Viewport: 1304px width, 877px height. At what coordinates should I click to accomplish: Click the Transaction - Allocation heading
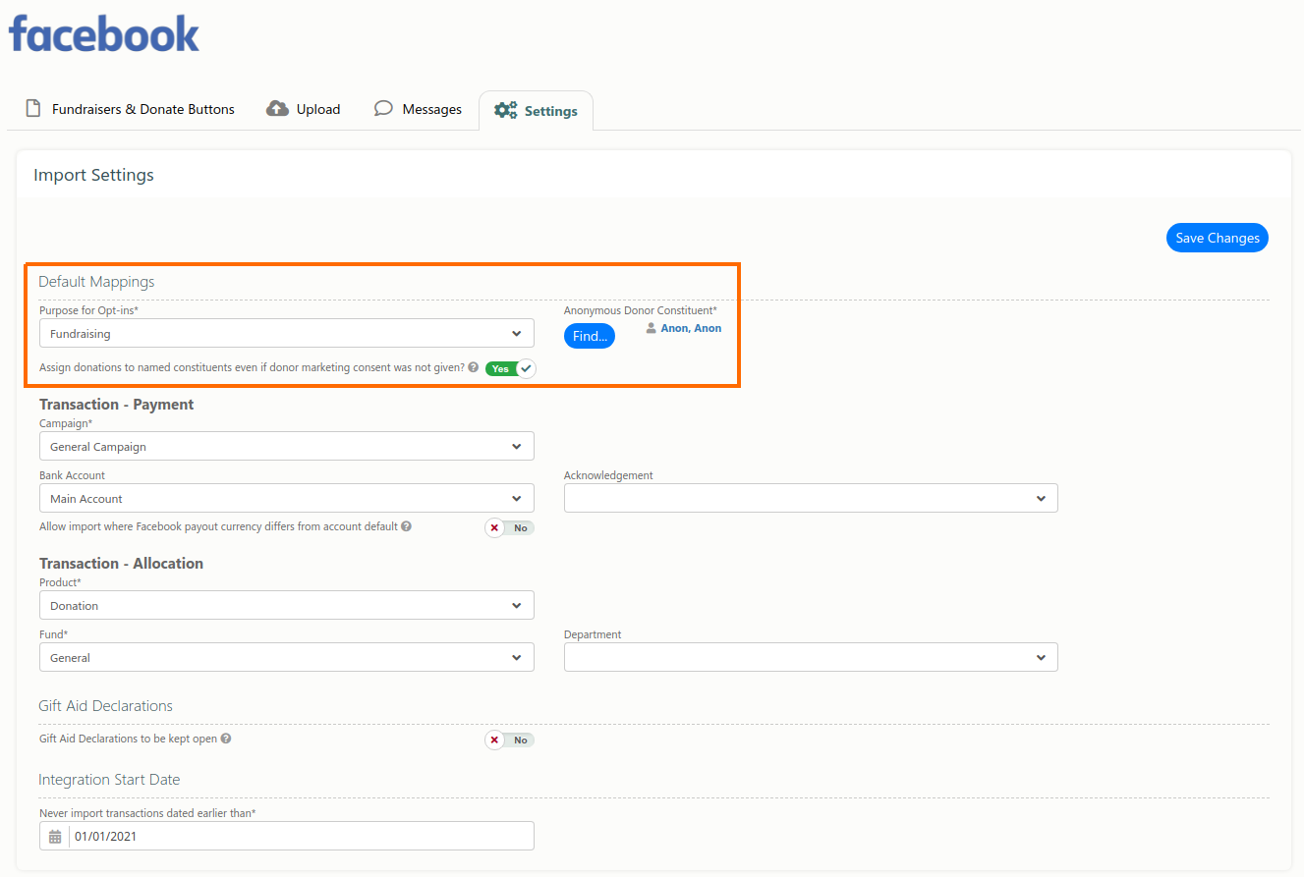point(121,563)
